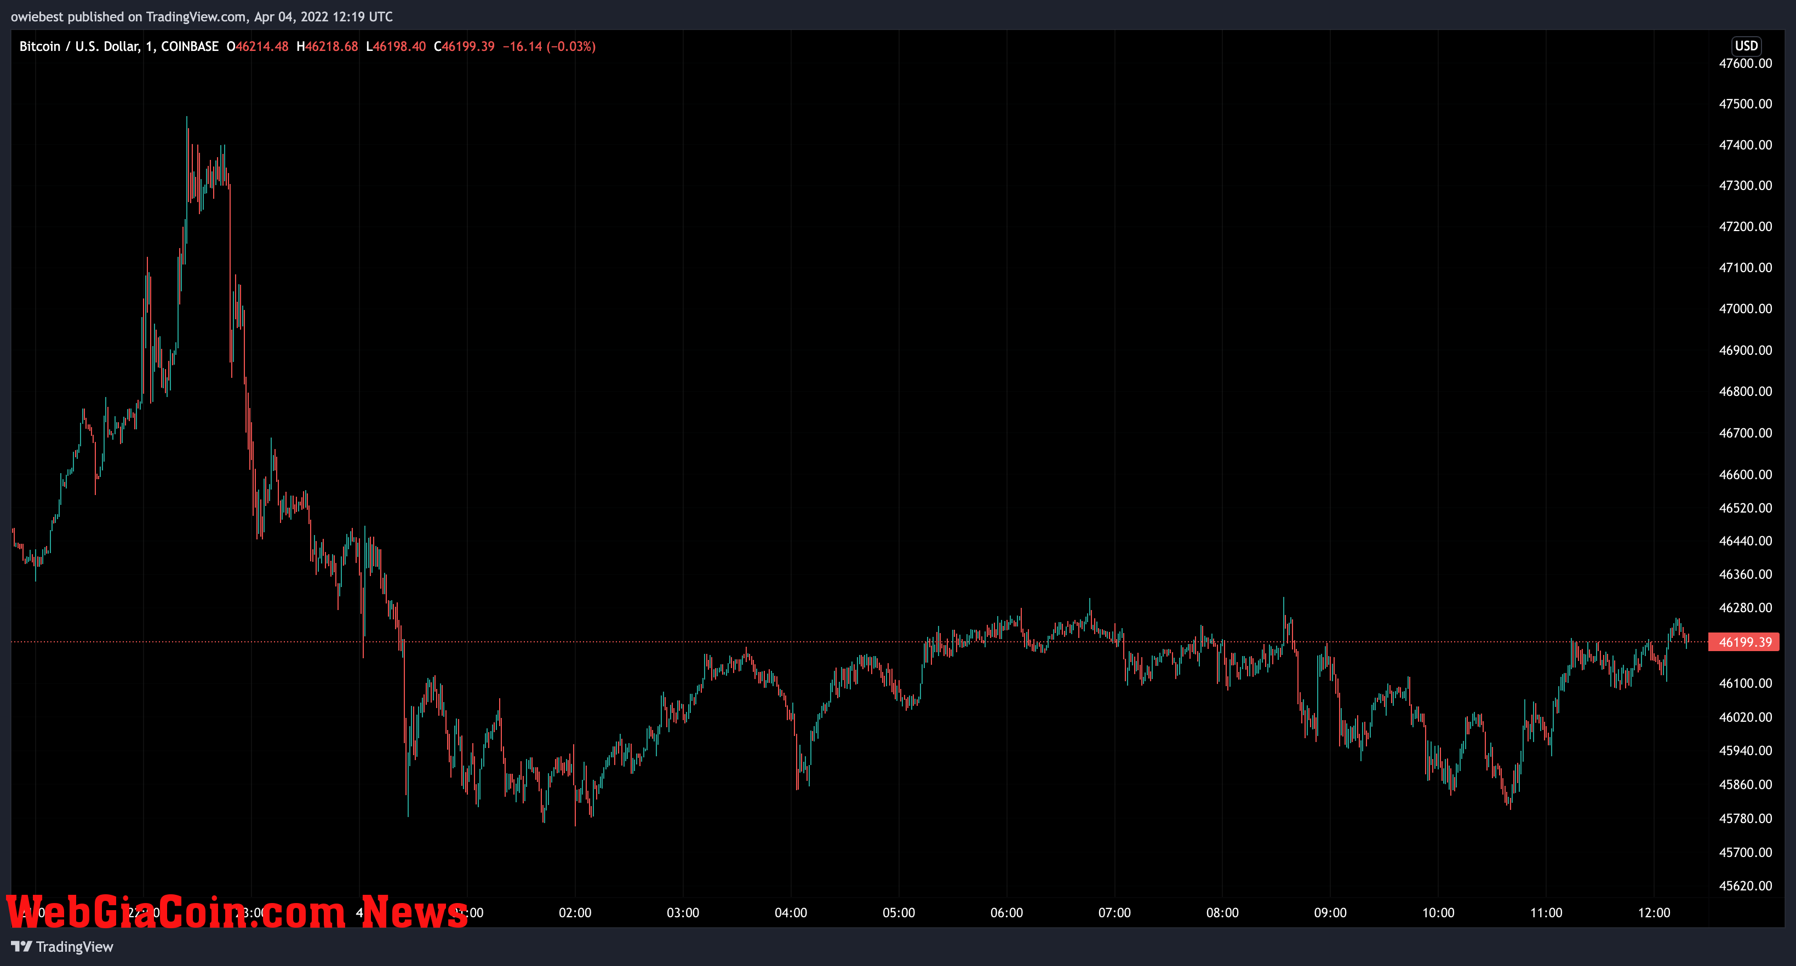This screenshot has width=1796, height=966.
Task: Click the 47000.00 price axis label
Action: [x=1745, y=309]
